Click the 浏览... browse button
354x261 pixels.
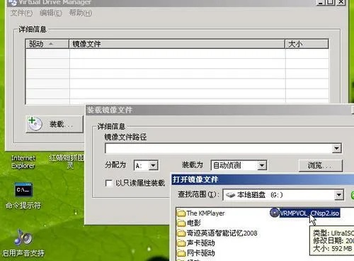click(x=321, y=165)
